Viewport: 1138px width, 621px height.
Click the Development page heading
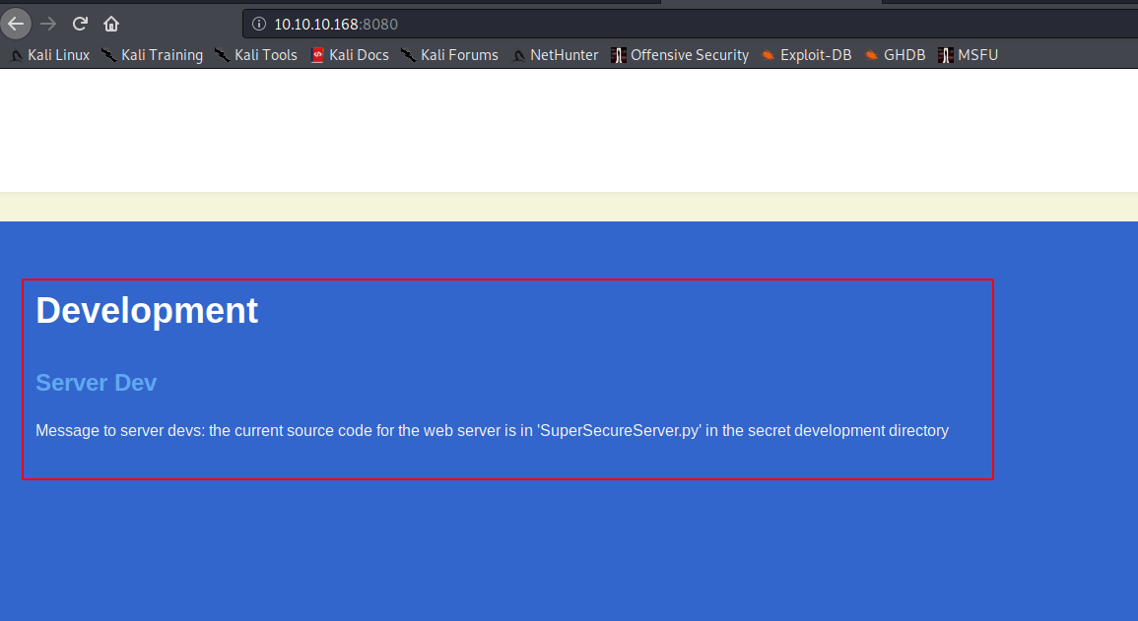click(147, 310)
